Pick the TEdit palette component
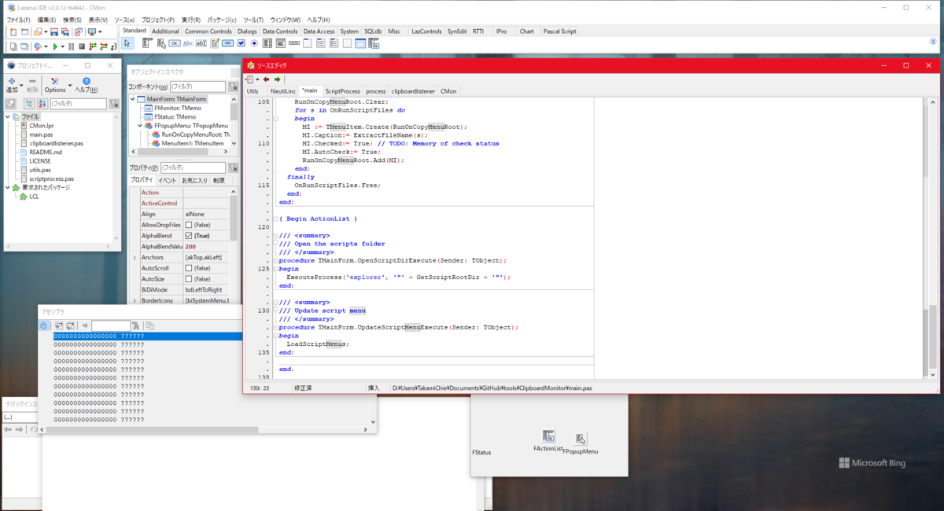Viewport: 944px width, 511px height. (x=201, y=43)
